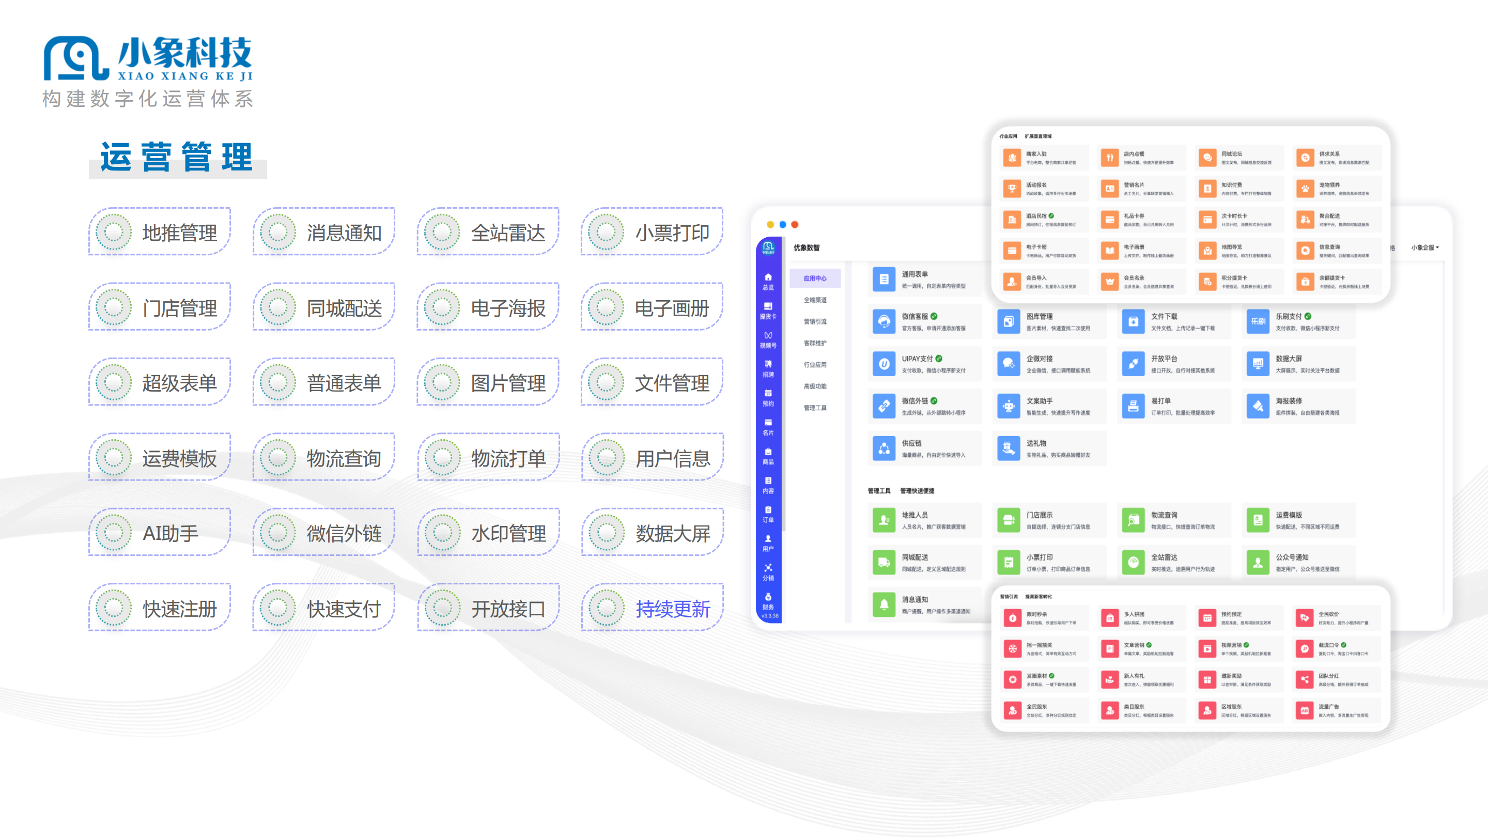Click the 海报装修 brush icon

pos(1258,406)
